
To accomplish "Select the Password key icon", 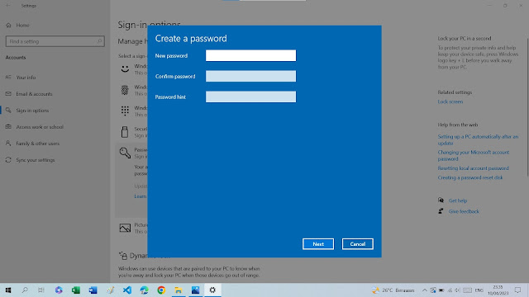I will pos(125,153).
